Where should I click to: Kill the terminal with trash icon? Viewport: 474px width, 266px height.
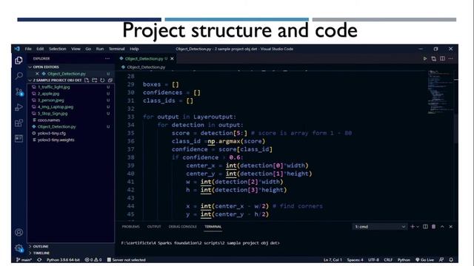click(x=434, y=227)
